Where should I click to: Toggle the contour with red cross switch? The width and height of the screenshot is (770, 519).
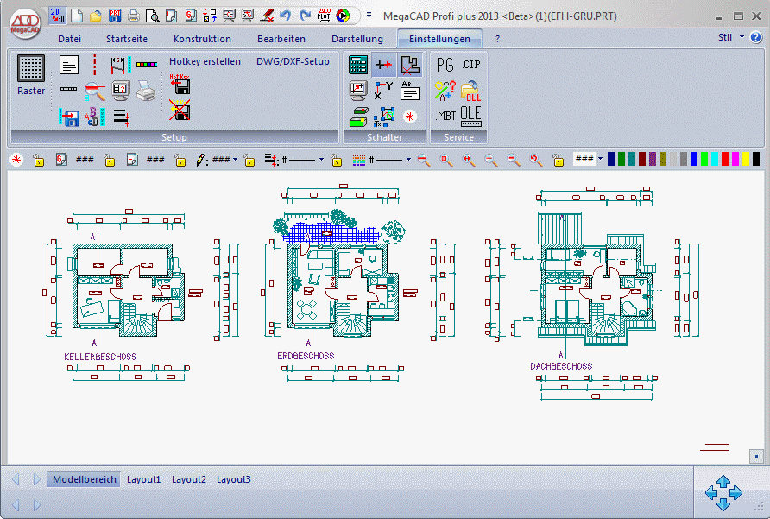point(409,65)
